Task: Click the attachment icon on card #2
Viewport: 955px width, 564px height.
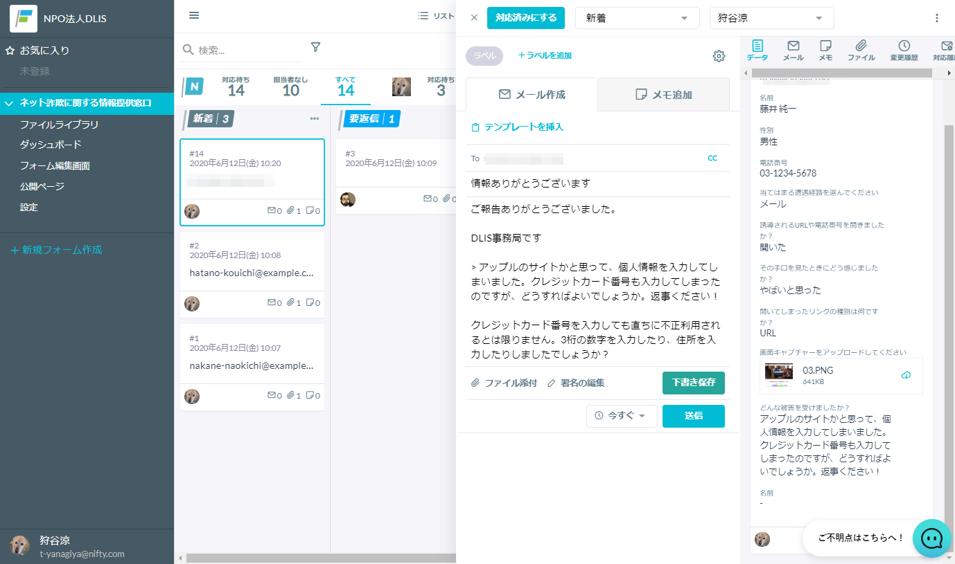Action: tap(291, 302)
